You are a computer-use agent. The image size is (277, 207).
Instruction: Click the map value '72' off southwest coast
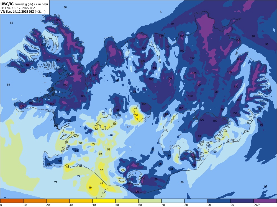(x=79, y=176)
